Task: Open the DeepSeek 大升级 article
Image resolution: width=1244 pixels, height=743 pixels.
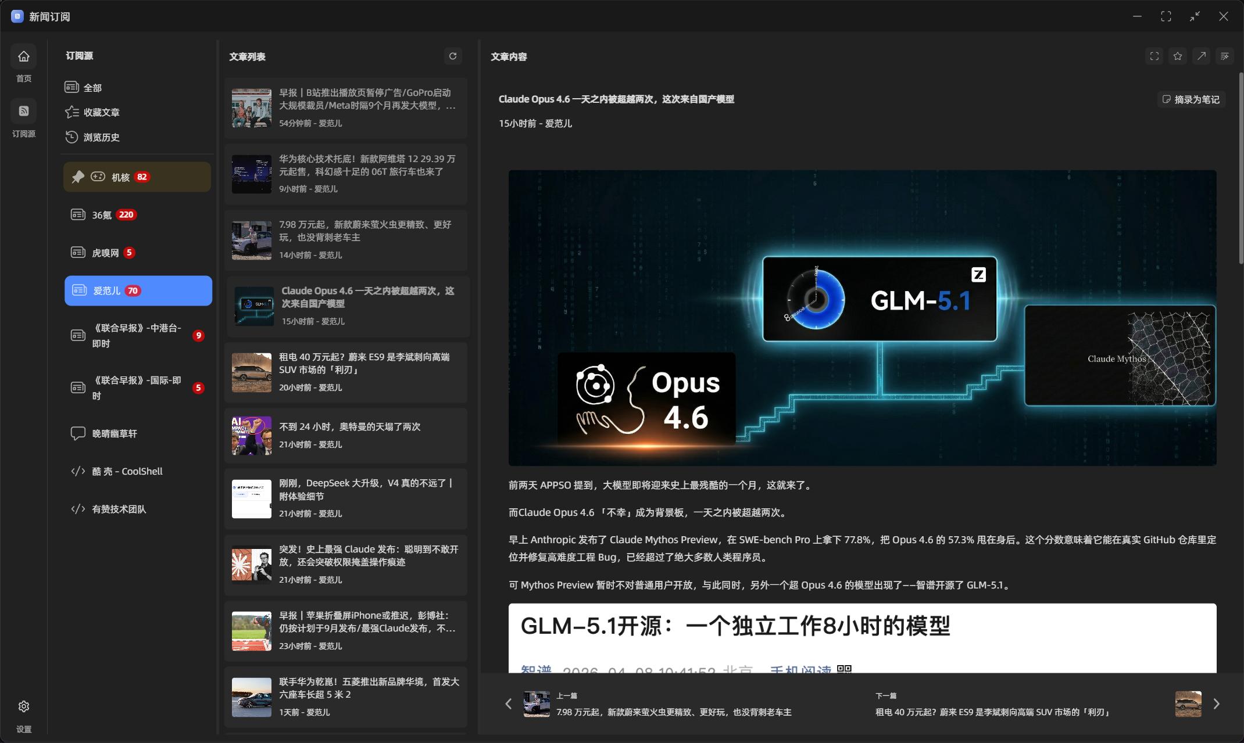Action: coord(366,489)
